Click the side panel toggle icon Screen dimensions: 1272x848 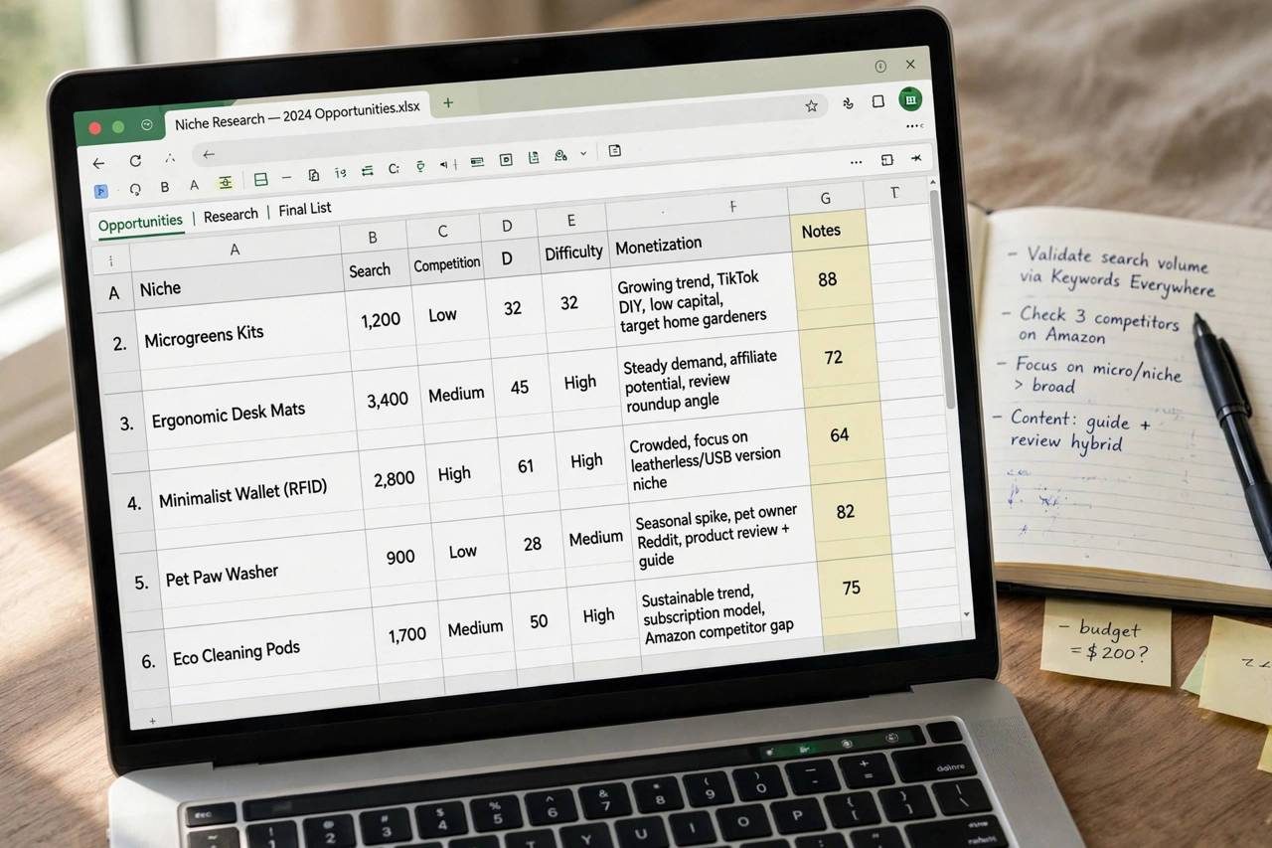click(886, 160)
